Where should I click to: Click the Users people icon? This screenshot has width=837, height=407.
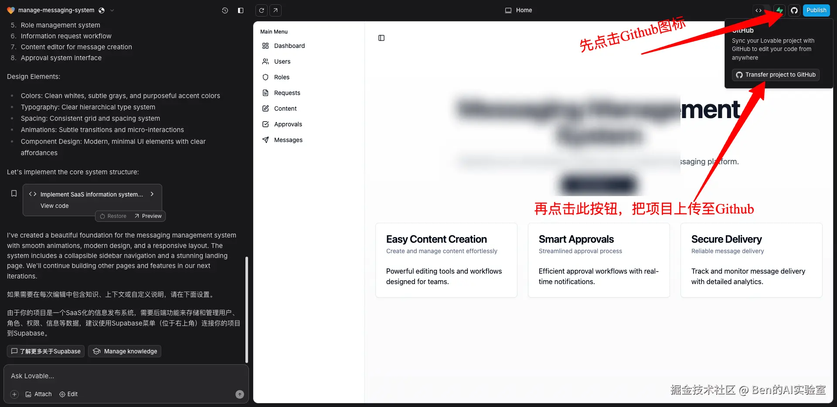coord(265,61)
